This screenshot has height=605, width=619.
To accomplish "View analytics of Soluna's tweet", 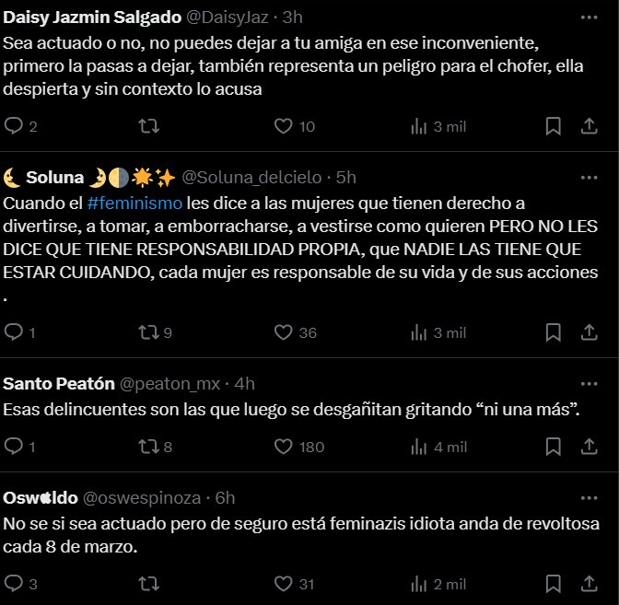I will (x=438, y=332).
